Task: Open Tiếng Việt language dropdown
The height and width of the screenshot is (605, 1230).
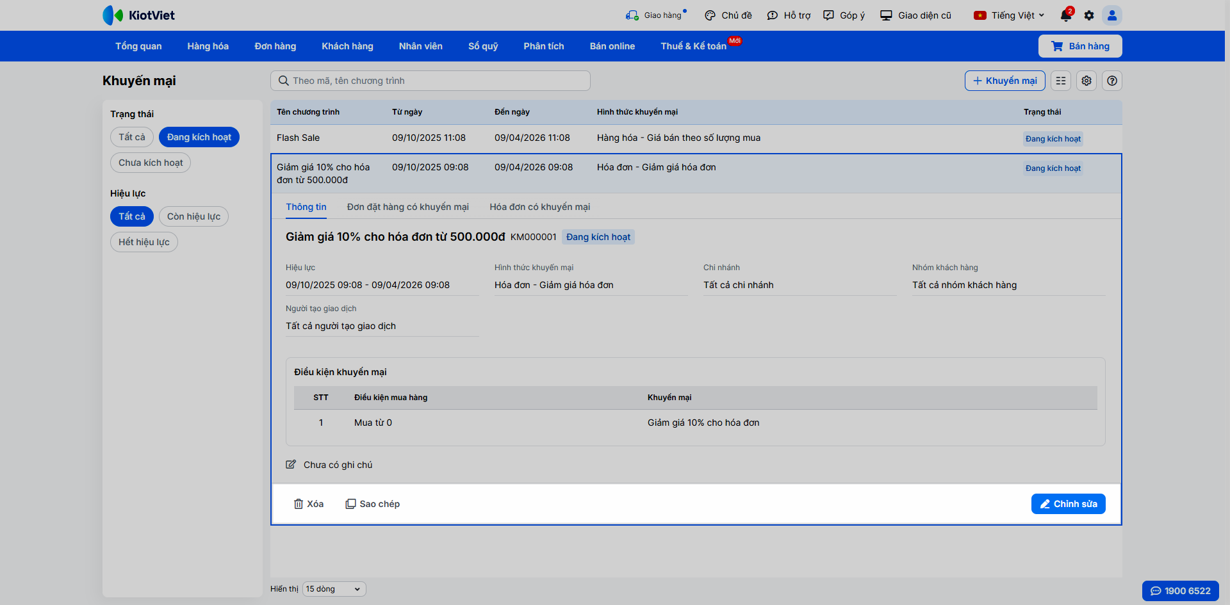Action: [x=1009, y=15]
